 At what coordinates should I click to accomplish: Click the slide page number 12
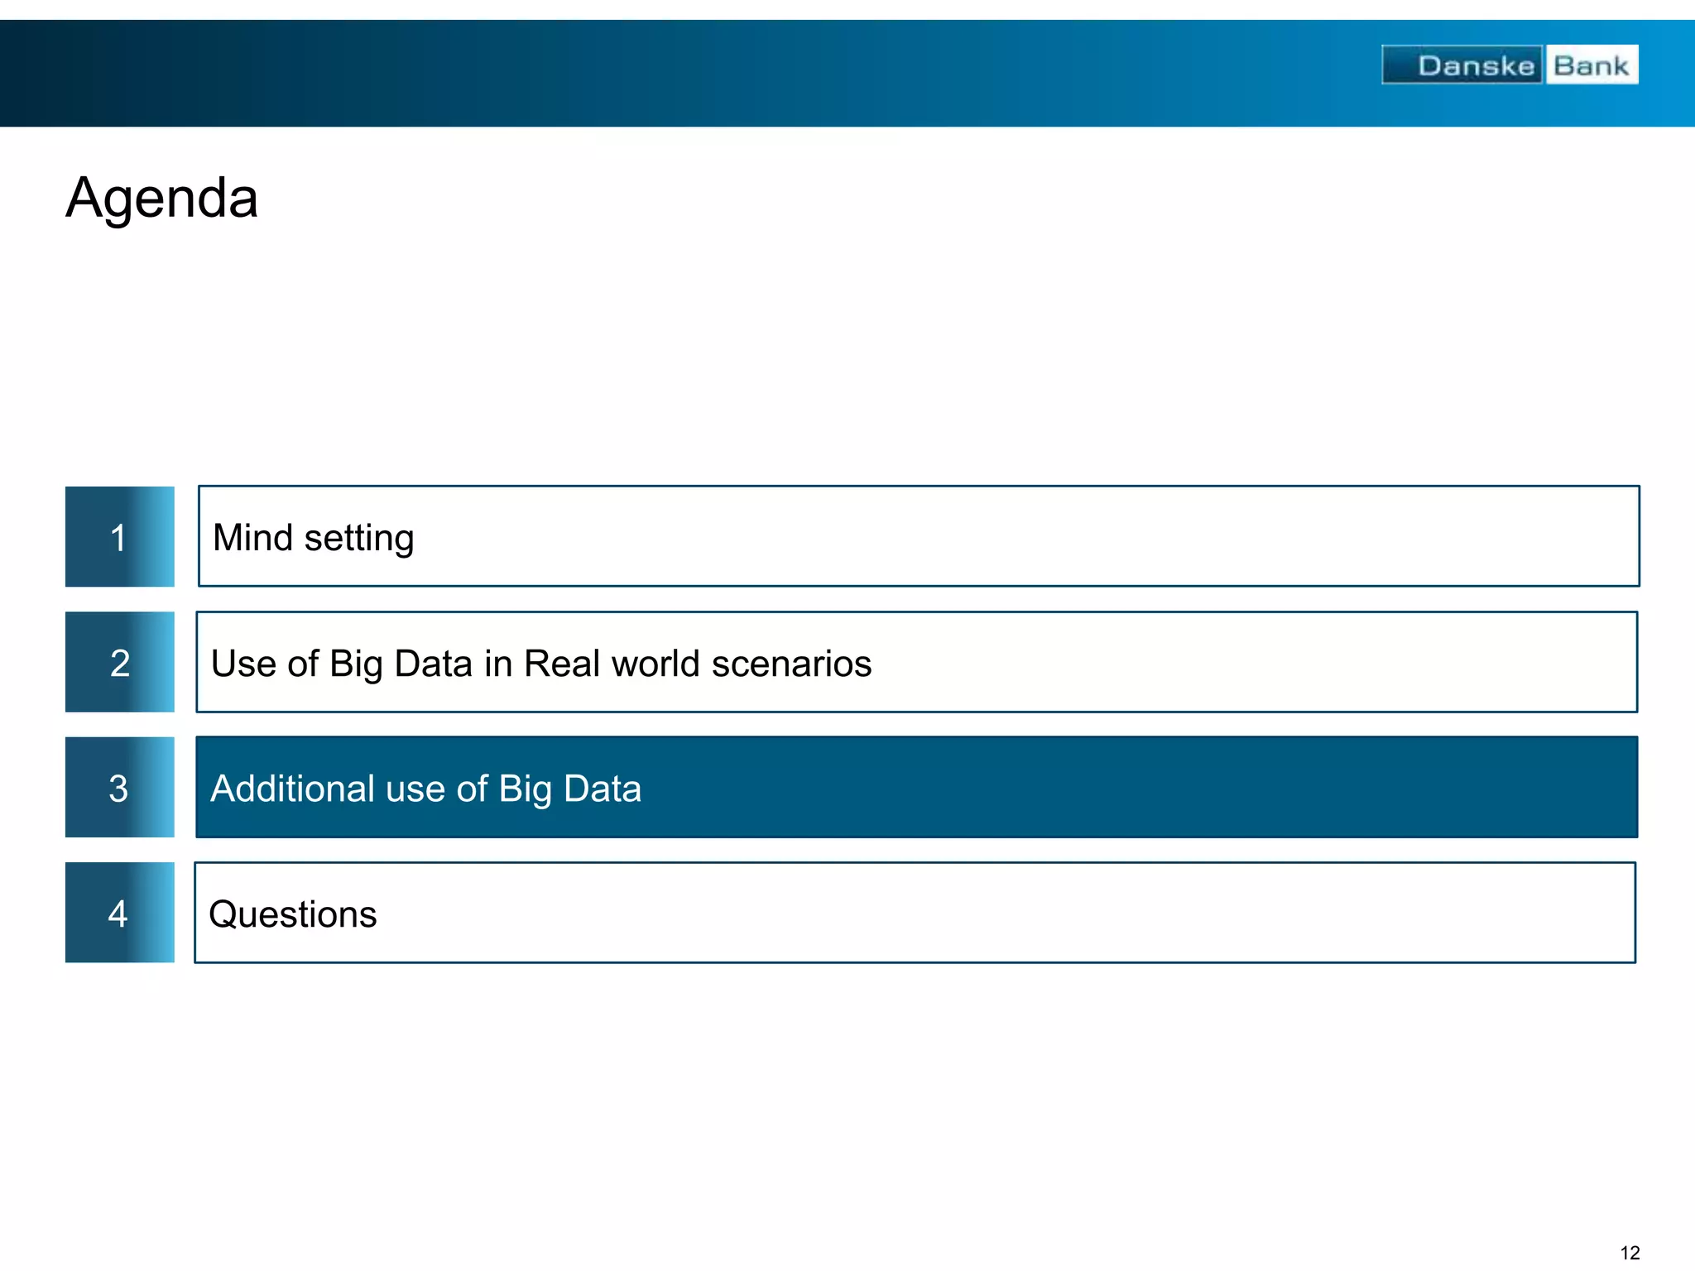point(1630,1253)
